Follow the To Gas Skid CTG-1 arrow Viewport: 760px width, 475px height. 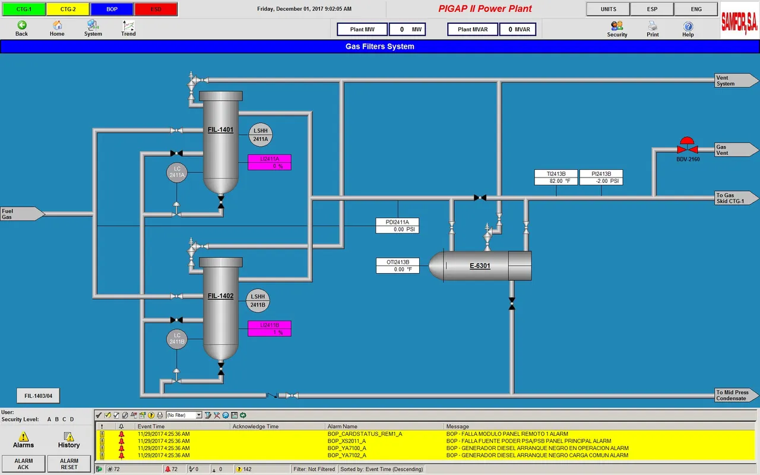point(736,198)
